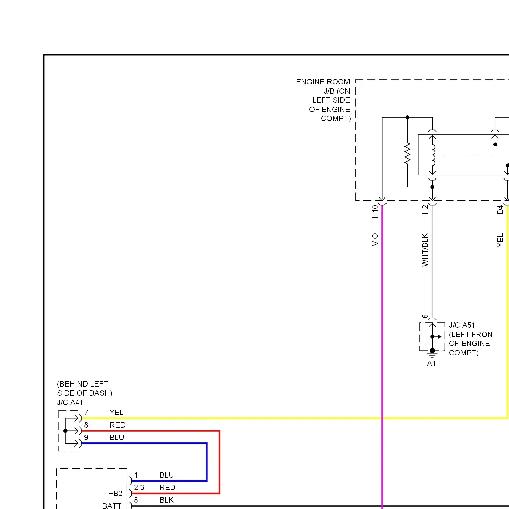Click the ground symbol above A1
This screenshot has height=509, width=509.
click(x=432, y=353)
